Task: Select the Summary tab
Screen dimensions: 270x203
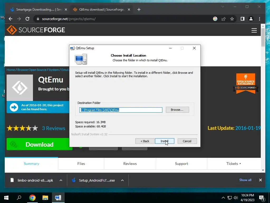Action: 31,164
